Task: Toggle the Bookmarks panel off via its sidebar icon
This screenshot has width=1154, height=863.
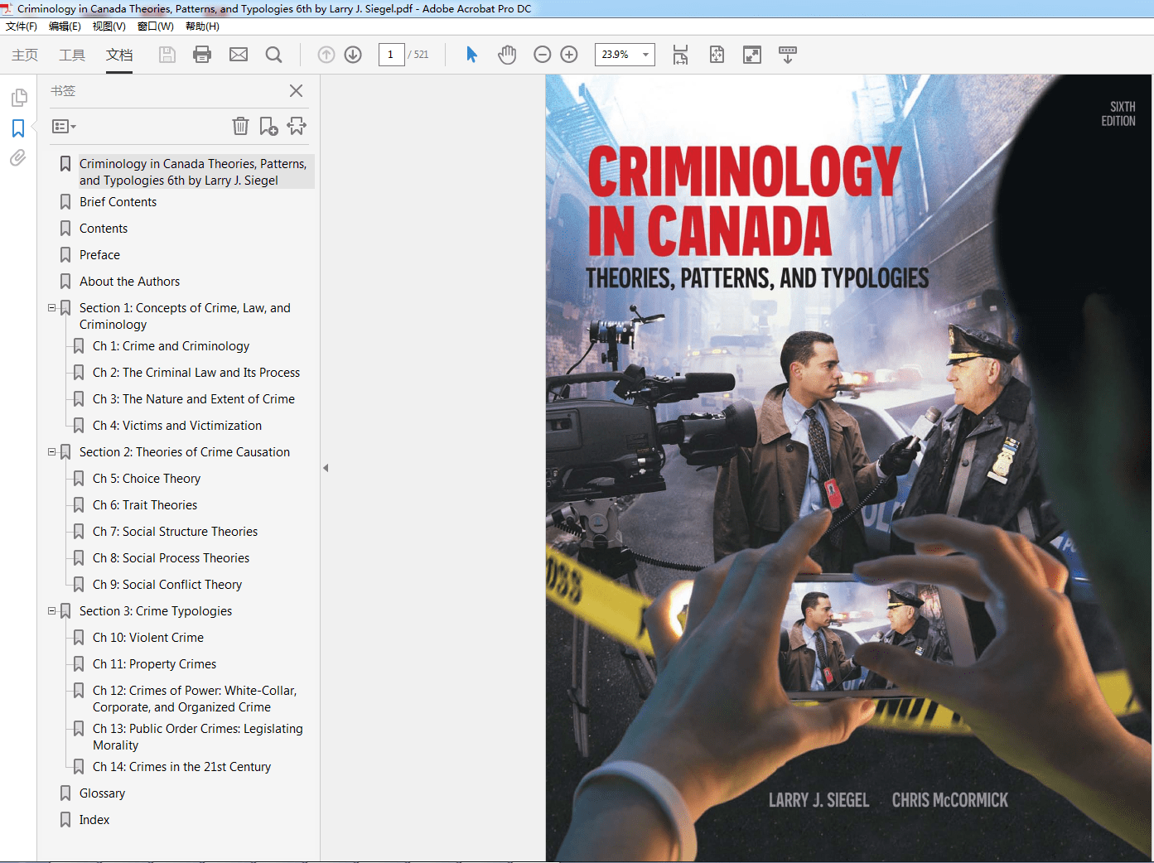Action: [x=17, y=128]
